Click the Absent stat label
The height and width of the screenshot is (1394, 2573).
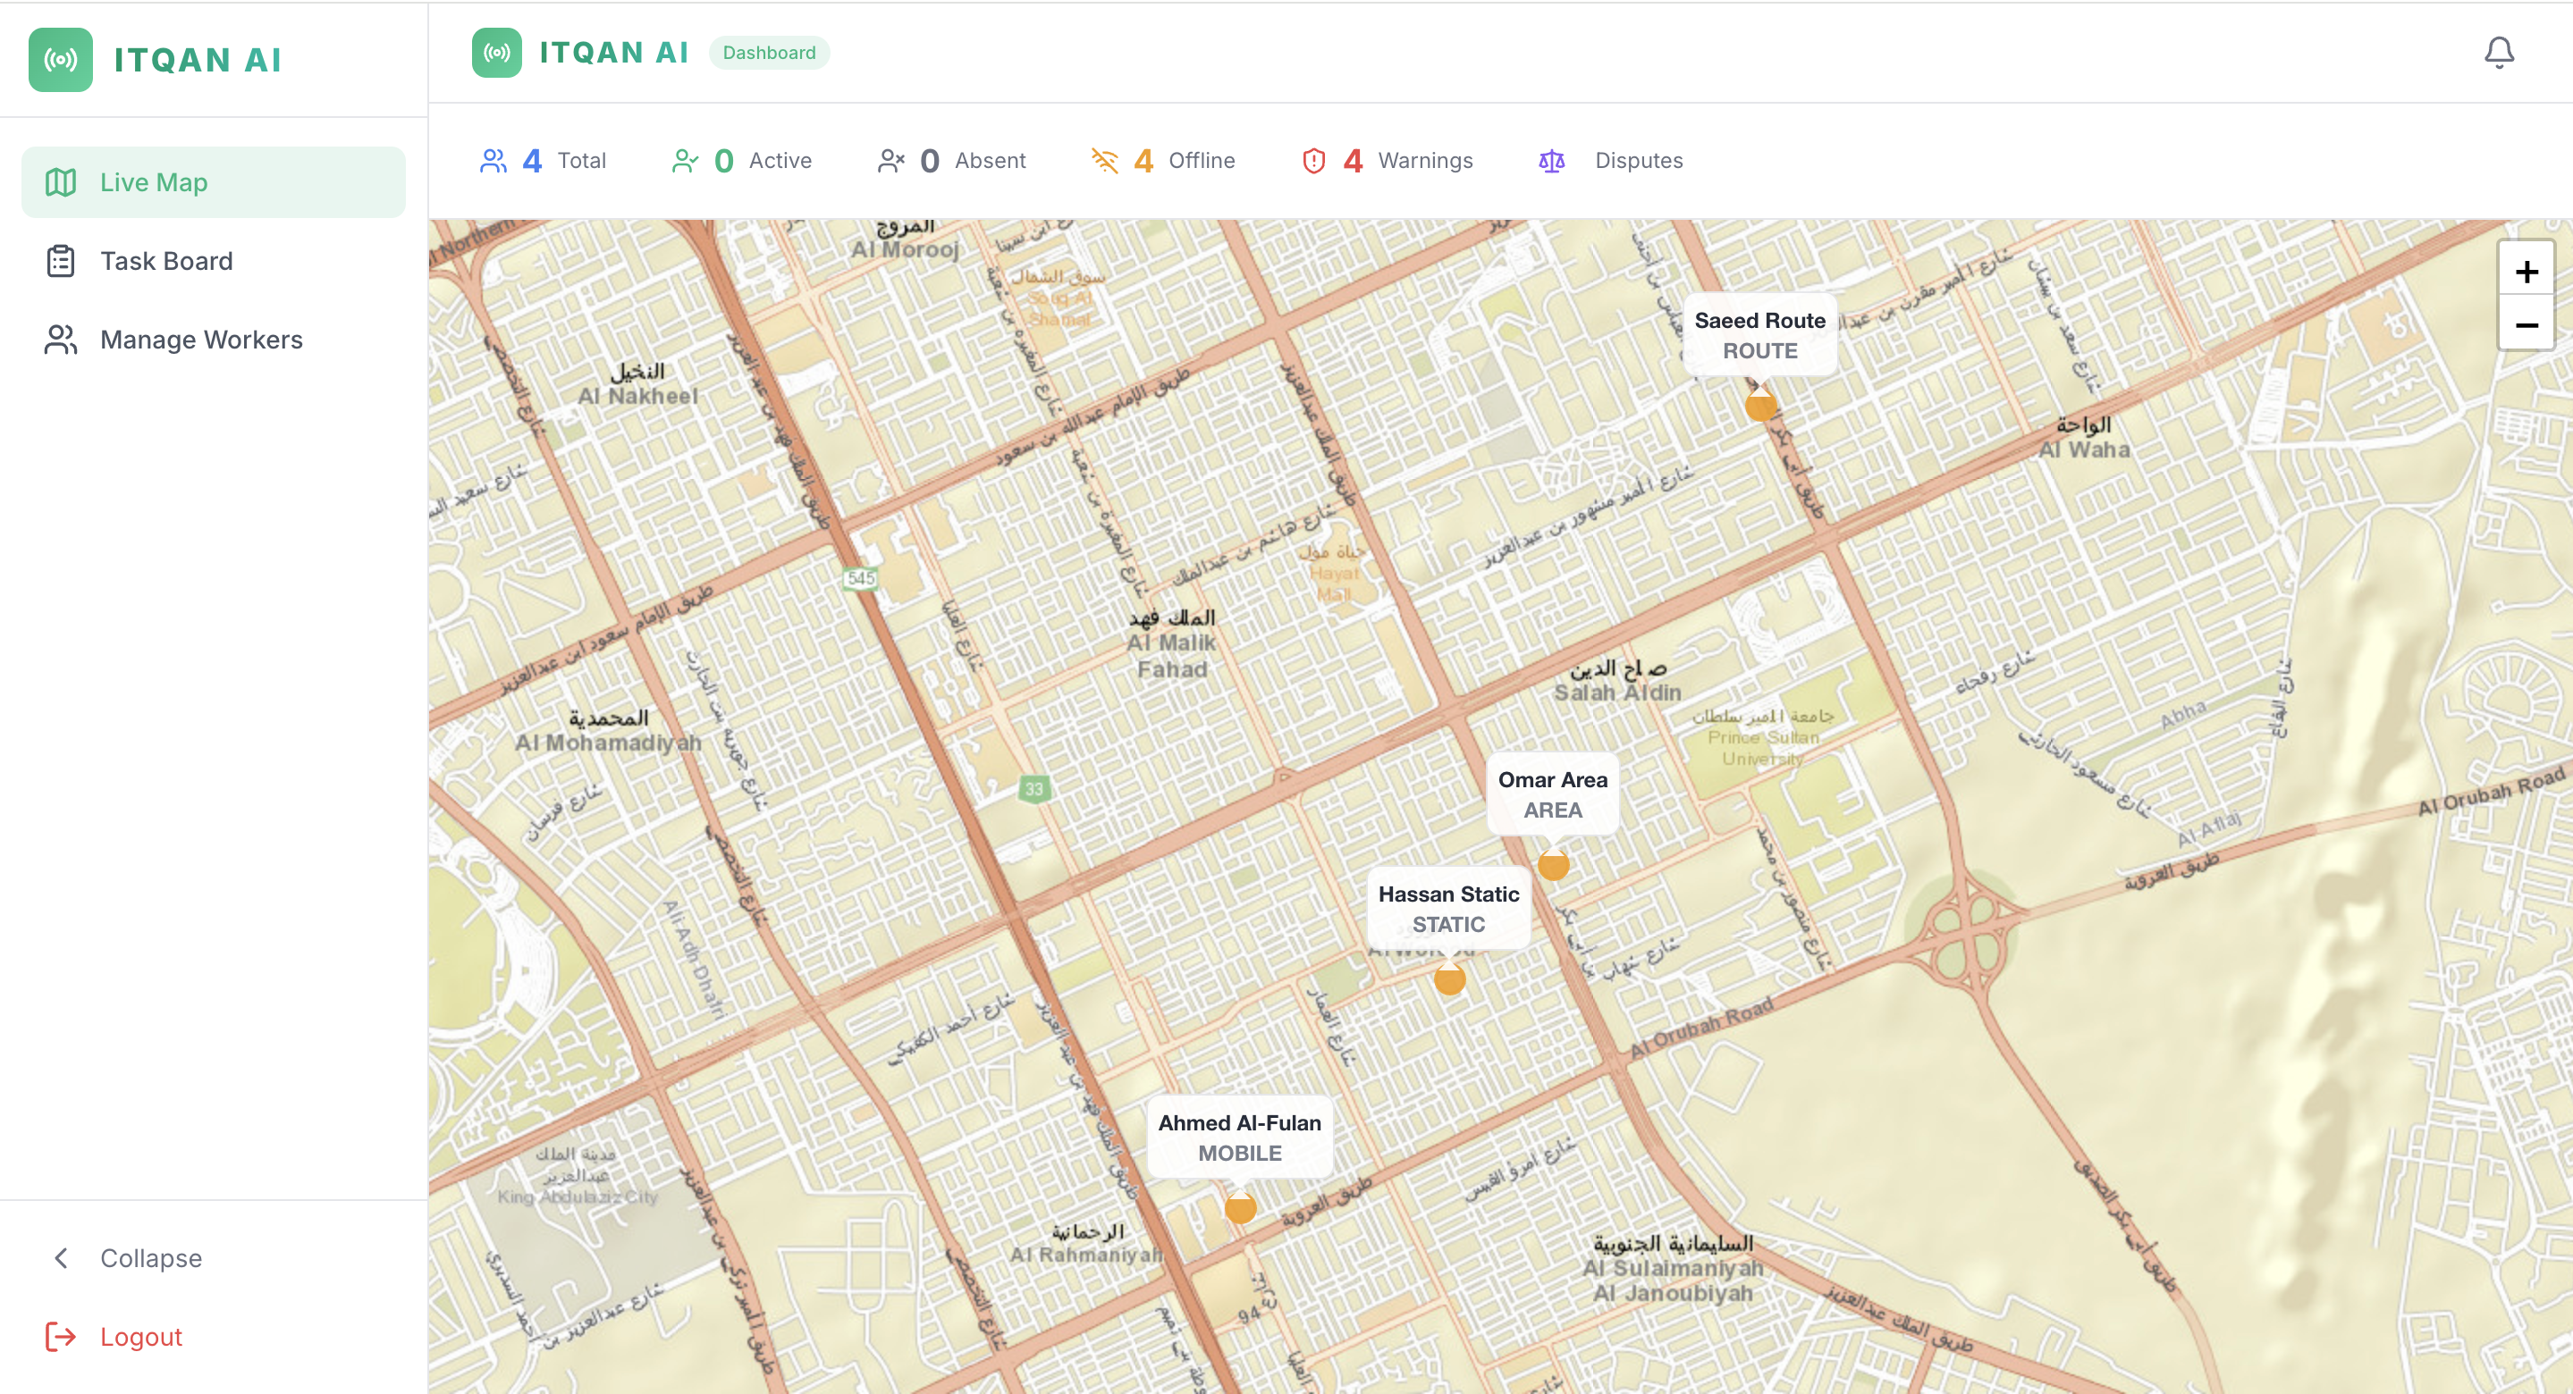[990, 161]
